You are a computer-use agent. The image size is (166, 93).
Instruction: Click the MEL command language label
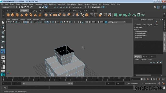click(5, 88)
